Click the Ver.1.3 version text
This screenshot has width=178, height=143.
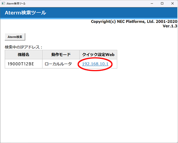170,26
